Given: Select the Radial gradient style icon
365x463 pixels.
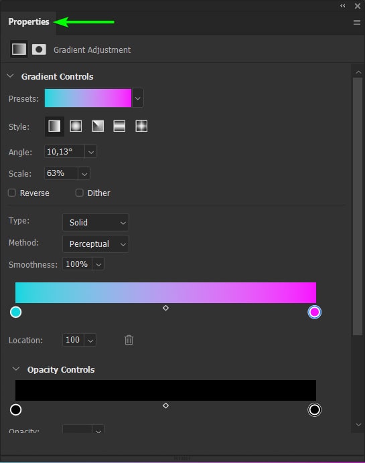Looking at the screenshot, I should (x=76, y=126).
